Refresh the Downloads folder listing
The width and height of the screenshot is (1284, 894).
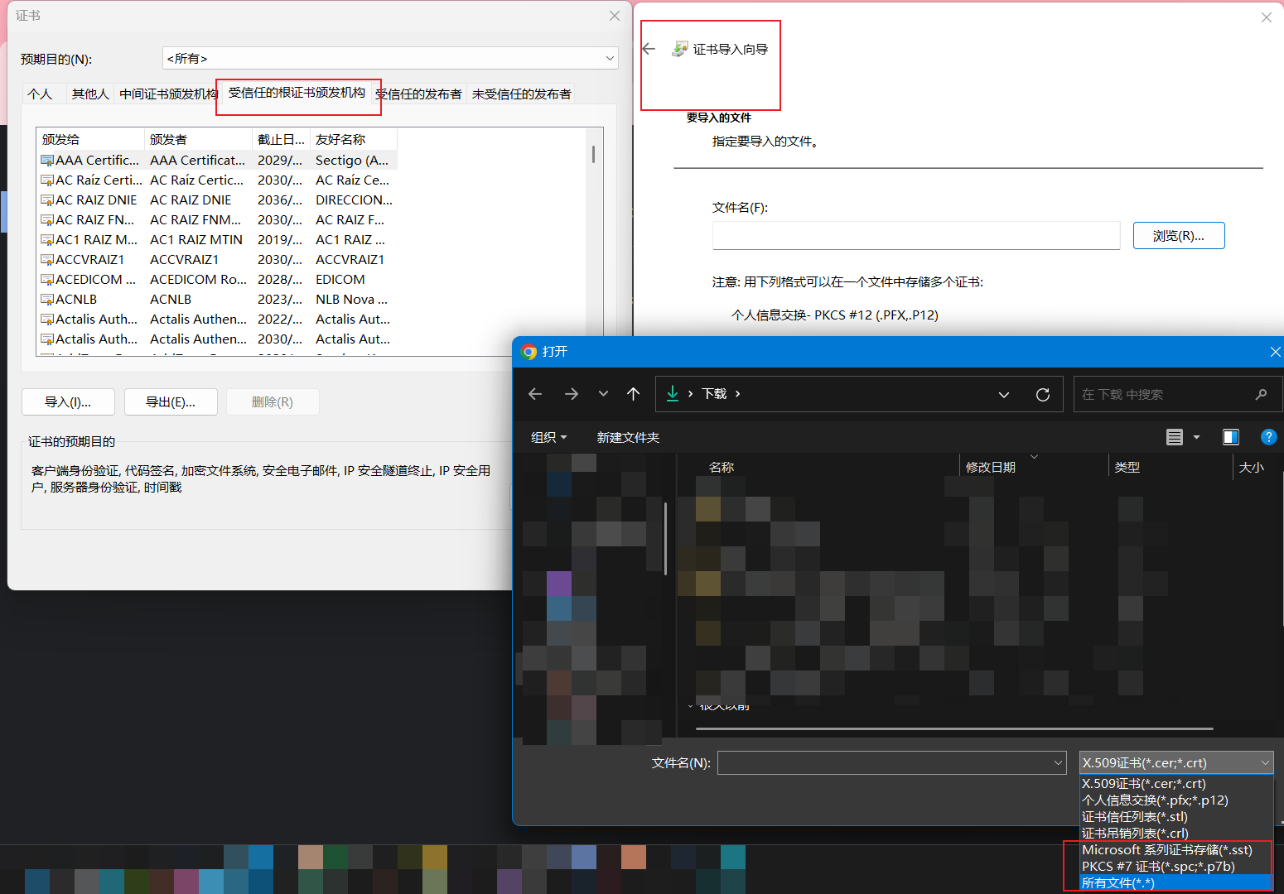(x=1043, y=395)
